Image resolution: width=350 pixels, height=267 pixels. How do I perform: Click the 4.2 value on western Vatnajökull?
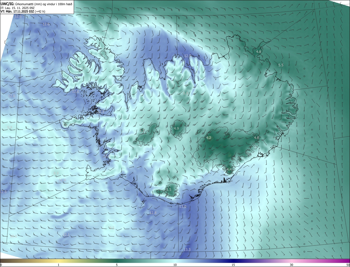(209, 138)
